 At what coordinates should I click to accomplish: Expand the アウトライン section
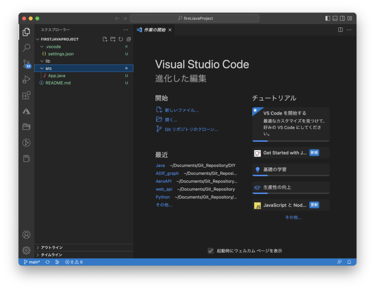[51, 248]
